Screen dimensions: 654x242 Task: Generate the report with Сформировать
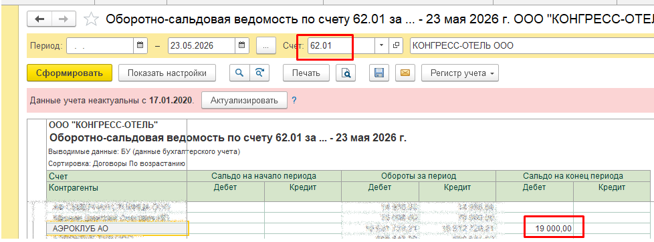70,73
